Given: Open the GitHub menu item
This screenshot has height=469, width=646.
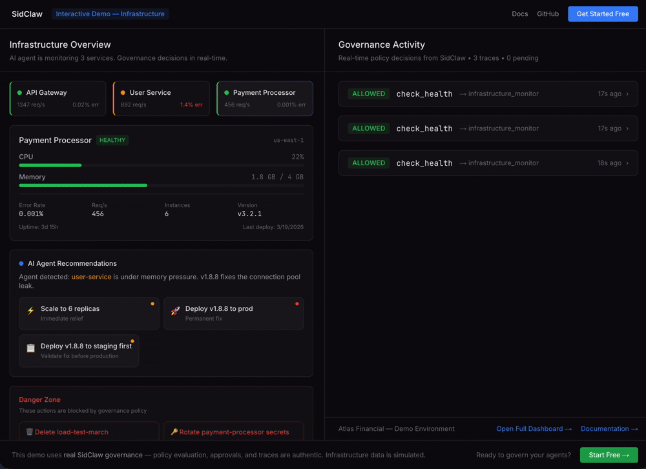Looking at the screenshot, I should pos(547,14).
